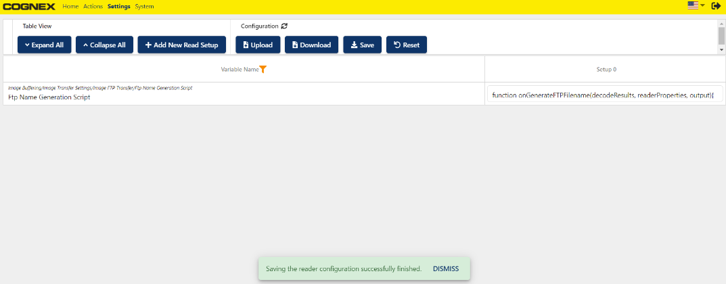The height and width of the screenshot is (284, 726).
Task: Click the toolbar scrollbar up arrow
Action: 721,23
